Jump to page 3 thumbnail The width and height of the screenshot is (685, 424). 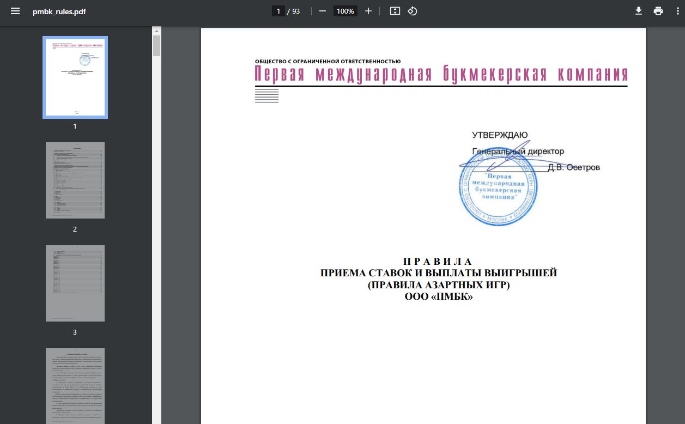point(75,283)
